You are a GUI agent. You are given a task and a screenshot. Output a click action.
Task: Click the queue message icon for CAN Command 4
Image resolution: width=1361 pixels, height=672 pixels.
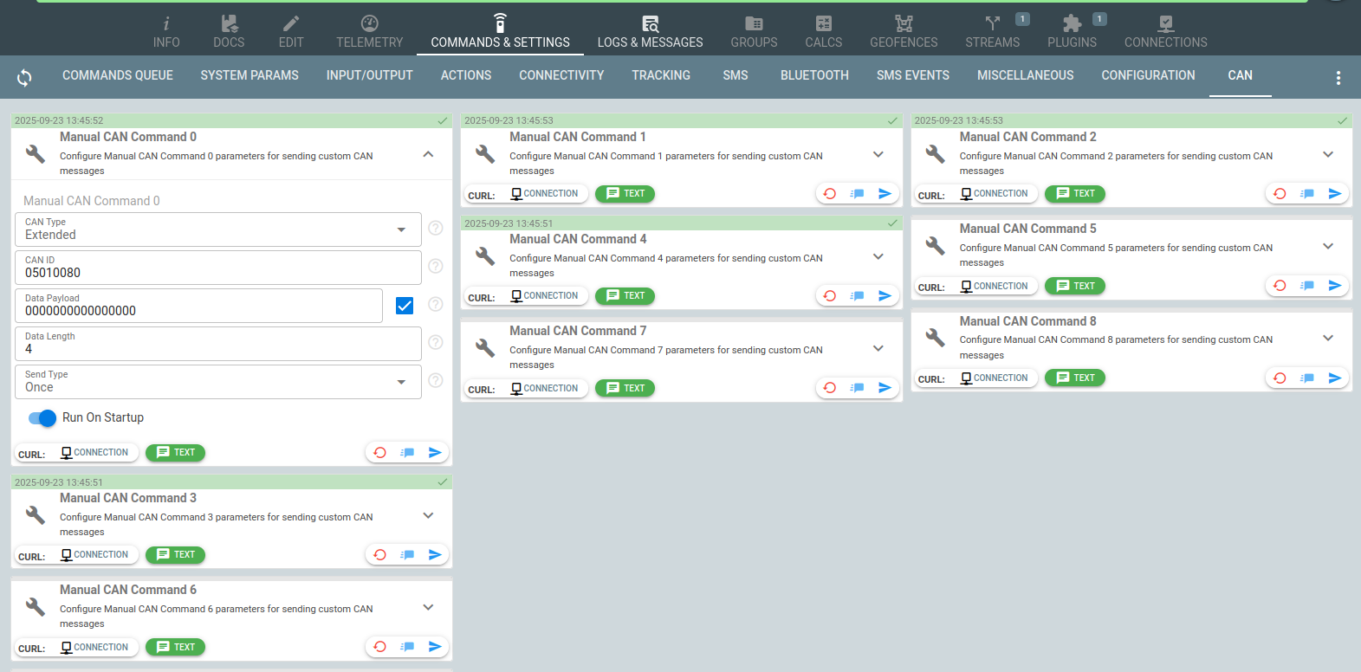click(857, 296)
